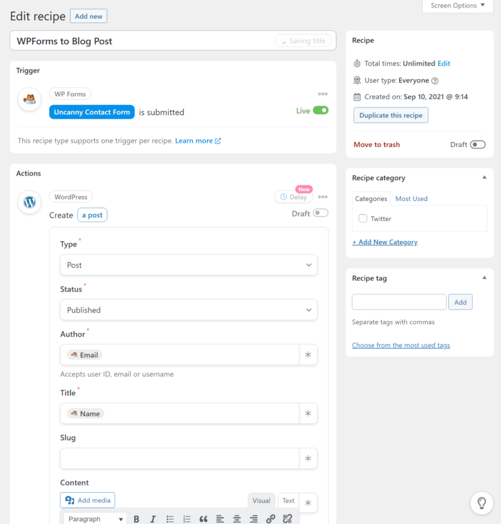Viewport: 501px width, 524px height.
Task: Click the Recipe tag text input
Action: [x=399, y=302]
